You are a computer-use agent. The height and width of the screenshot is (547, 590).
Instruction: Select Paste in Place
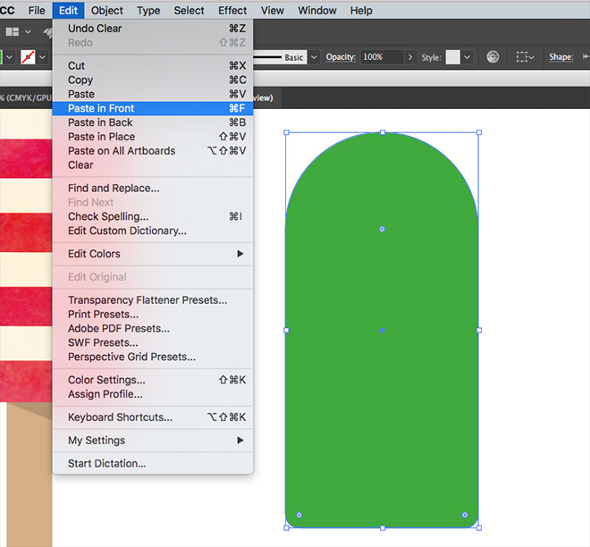click(x=153, y=137)
